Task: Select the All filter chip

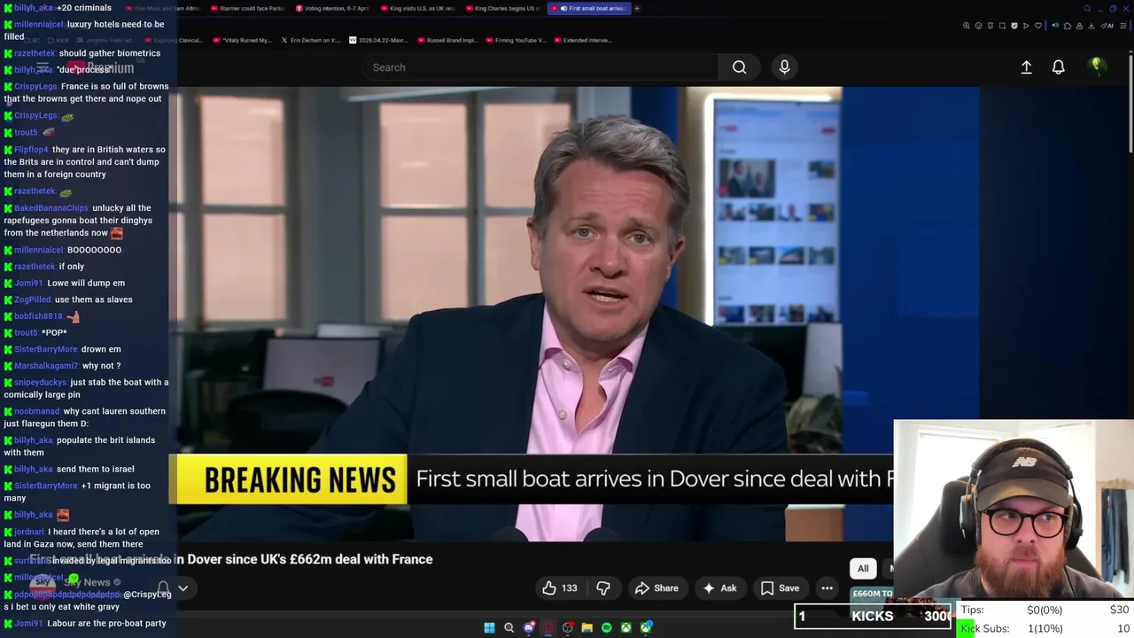Action: coord(863,569)
